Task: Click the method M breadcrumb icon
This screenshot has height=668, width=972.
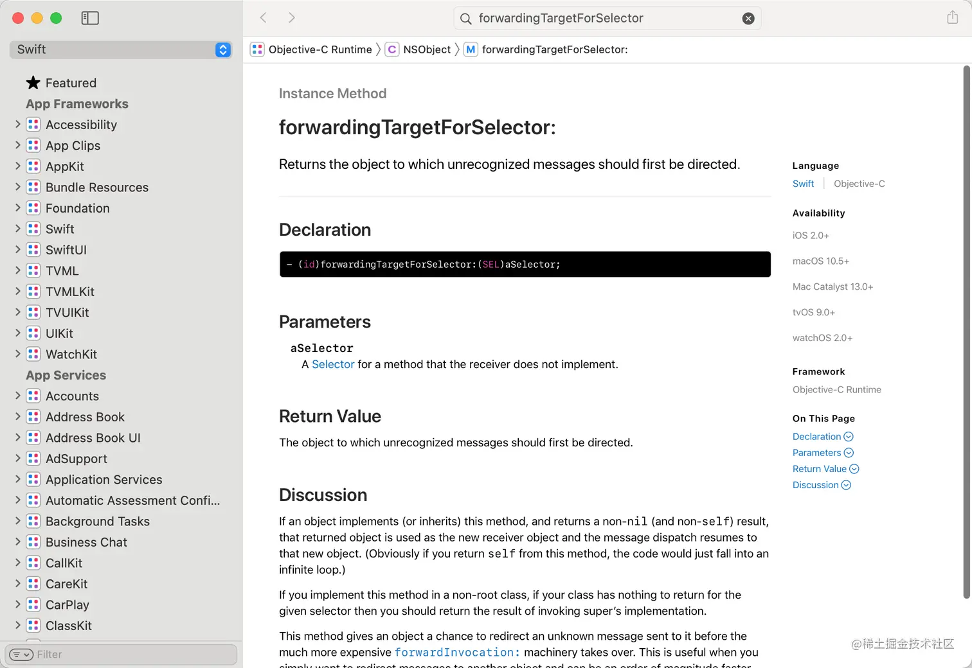Action: 471,49
